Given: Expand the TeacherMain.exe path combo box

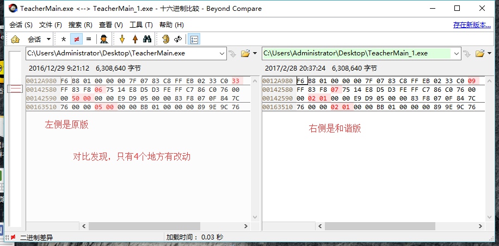Looking at the screenshot, I should [x=222, y=53].
